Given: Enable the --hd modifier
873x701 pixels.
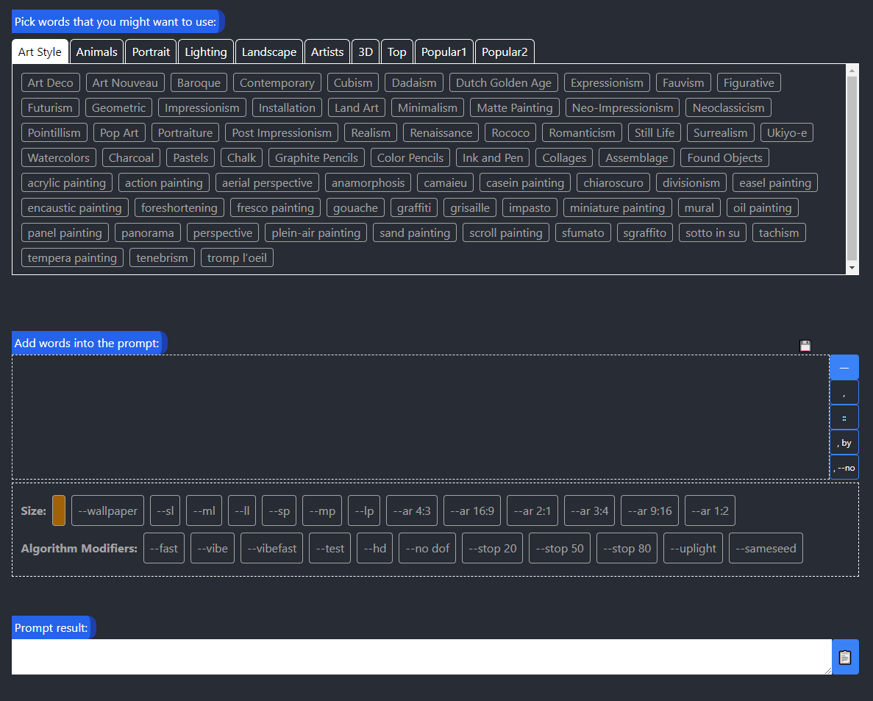Looking at the screenshot, I should pyautogui.click(x=374, y=548).
